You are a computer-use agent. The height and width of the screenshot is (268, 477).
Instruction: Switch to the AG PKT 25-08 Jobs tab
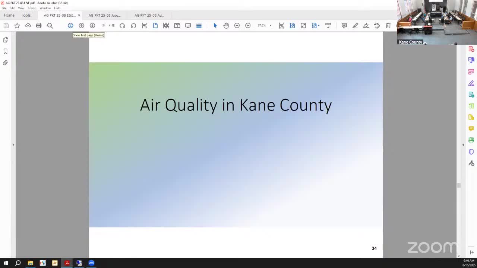pyautogui.click(x=104, y=15)
